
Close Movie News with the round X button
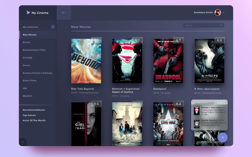[223, 138]
